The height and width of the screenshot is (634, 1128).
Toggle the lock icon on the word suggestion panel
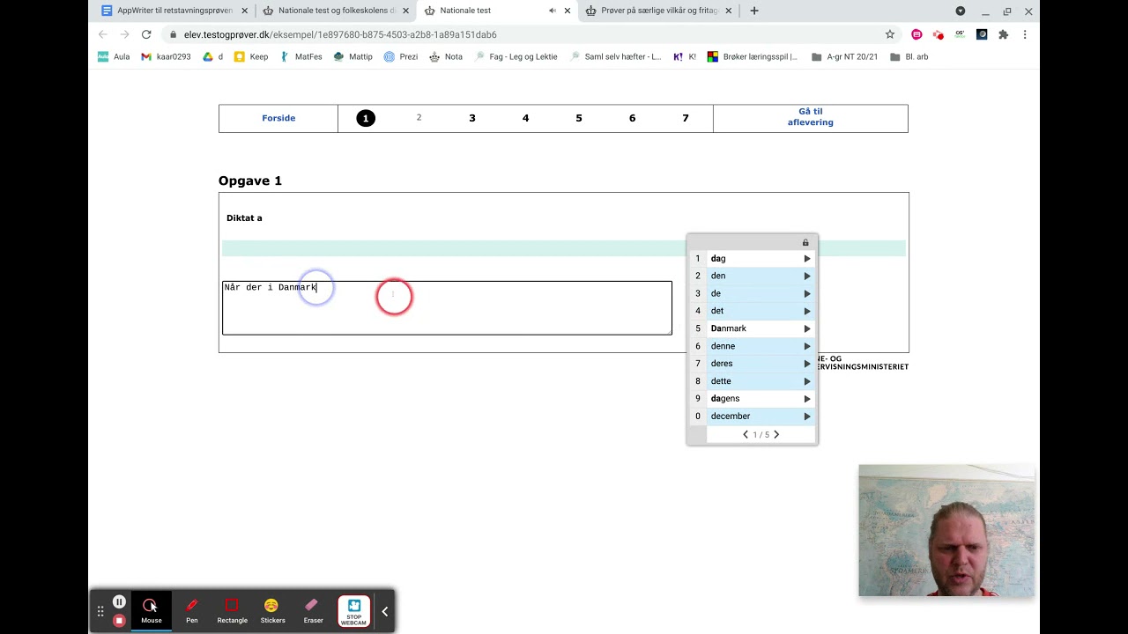point(805,243)
